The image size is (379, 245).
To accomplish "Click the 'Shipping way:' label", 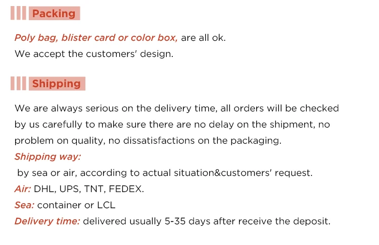I will click(48, 157).
